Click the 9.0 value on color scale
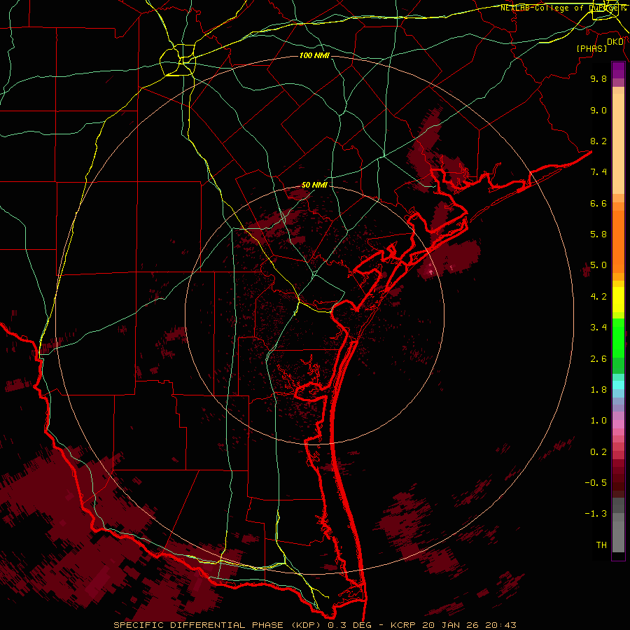 (598, 110)
